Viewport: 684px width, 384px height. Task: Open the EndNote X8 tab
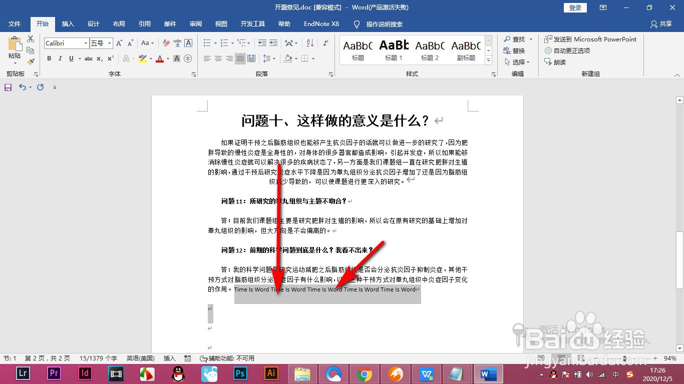(321, 24)
